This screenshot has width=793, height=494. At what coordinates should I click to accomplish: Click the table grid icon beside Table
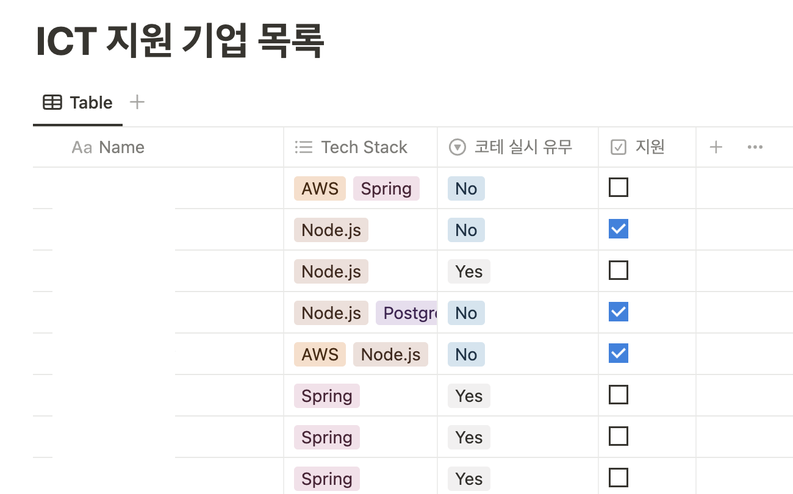click(x=52, y=102)
